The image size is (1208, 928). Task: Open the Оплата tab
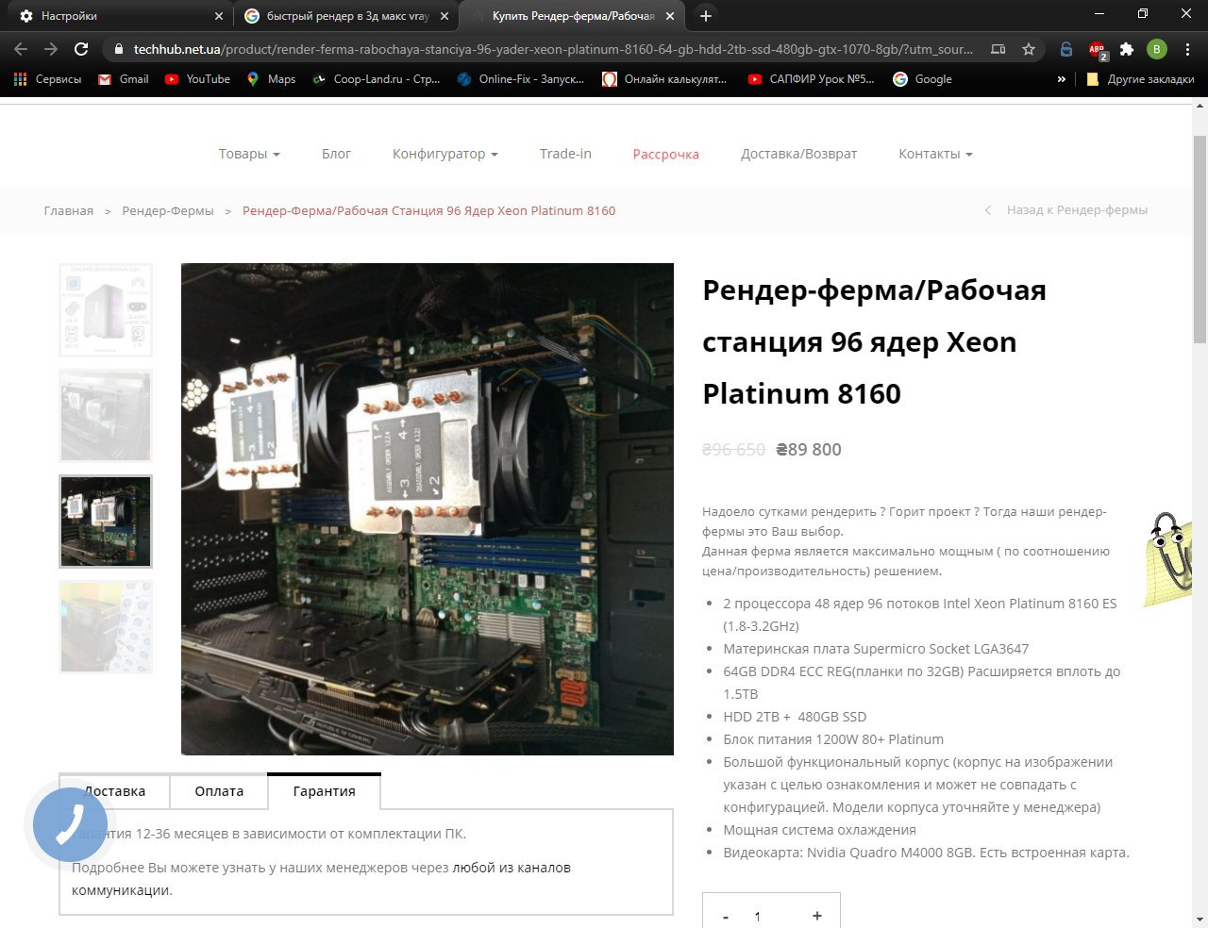pyautogui.click(x=219, y=791)
